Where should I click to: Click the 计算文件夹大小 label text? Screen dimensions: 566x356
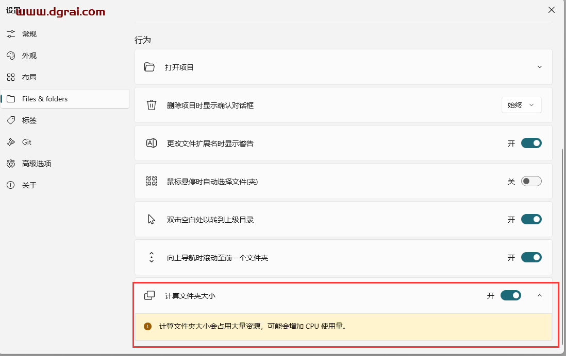pyautogui.click(x=190, y=296)
